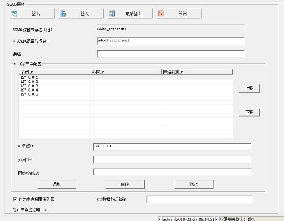The width and height of the screenshot is (284, 221).
Task: Select the row 127.0.0.2
Action: (126, 82)
